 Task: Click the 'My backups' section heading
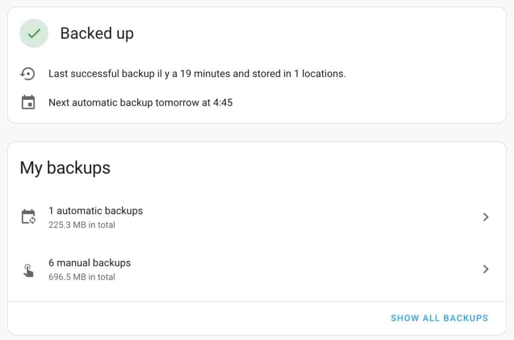click(x=65, y=168)
